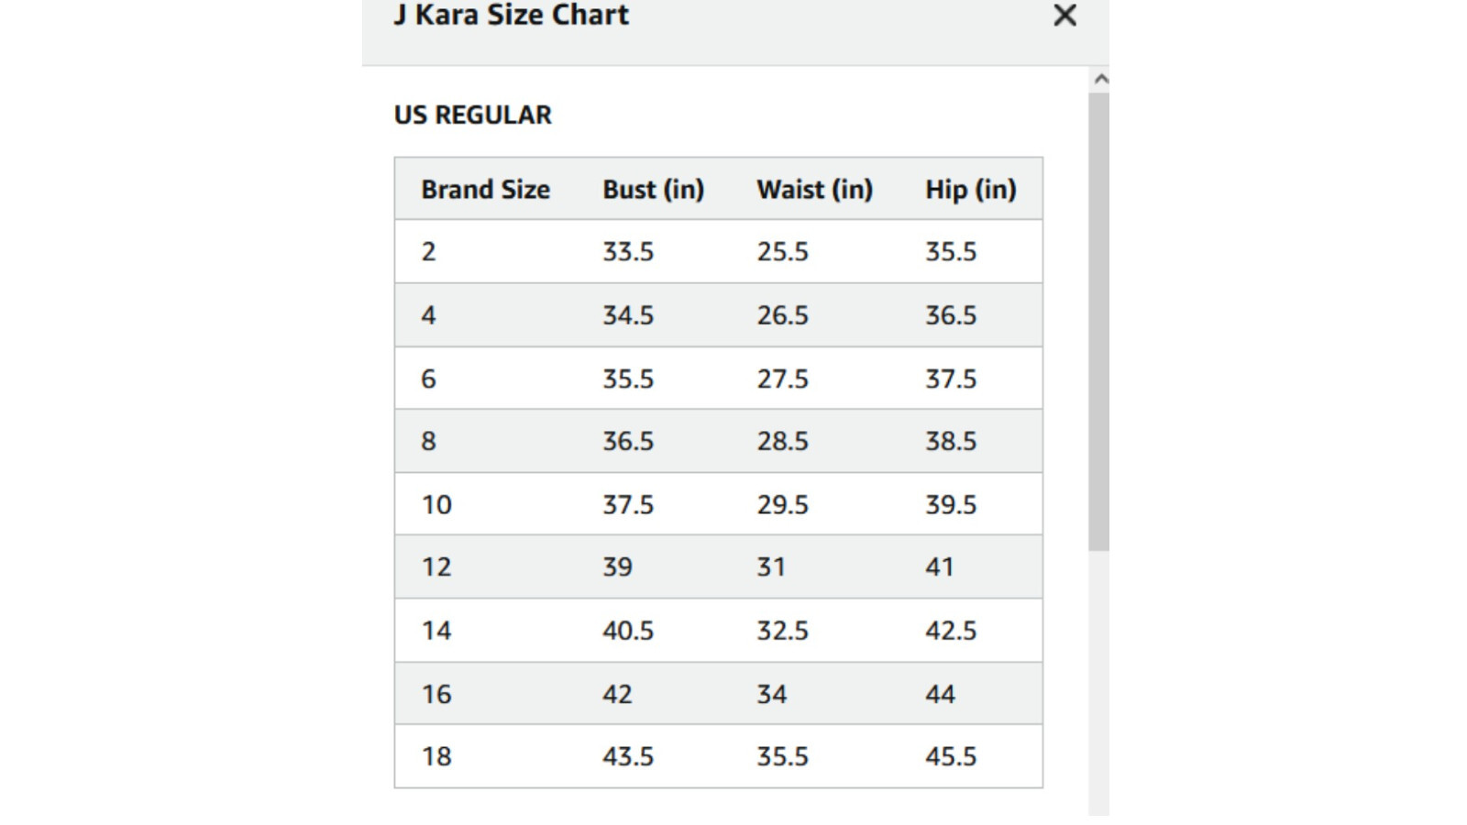This screenshot has height=825, width=1467.
Task: Select the Brand Size column header
Action: click(485, 190)
